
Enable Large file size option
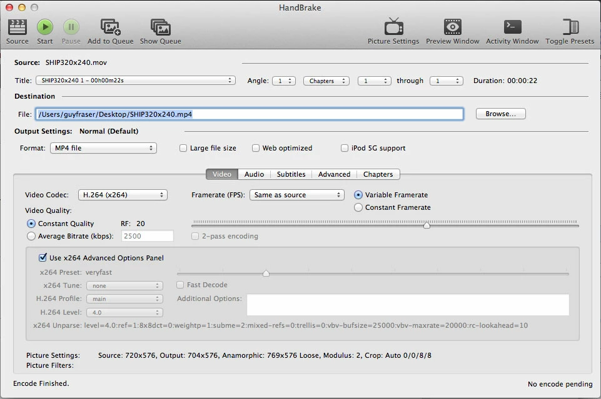click(x=183, y=148)
